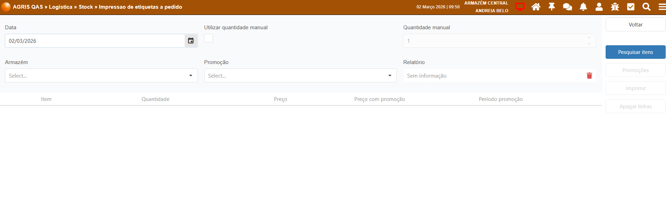Screen dimensions: 666x197
Task: Open the hamburger main menu
Action: pyautogui.click(x=662, y=7)
